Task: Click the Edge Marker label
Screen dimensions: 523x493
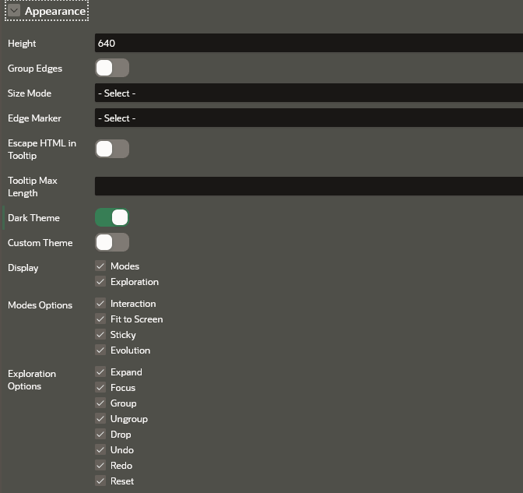Action: pos(34,118)
